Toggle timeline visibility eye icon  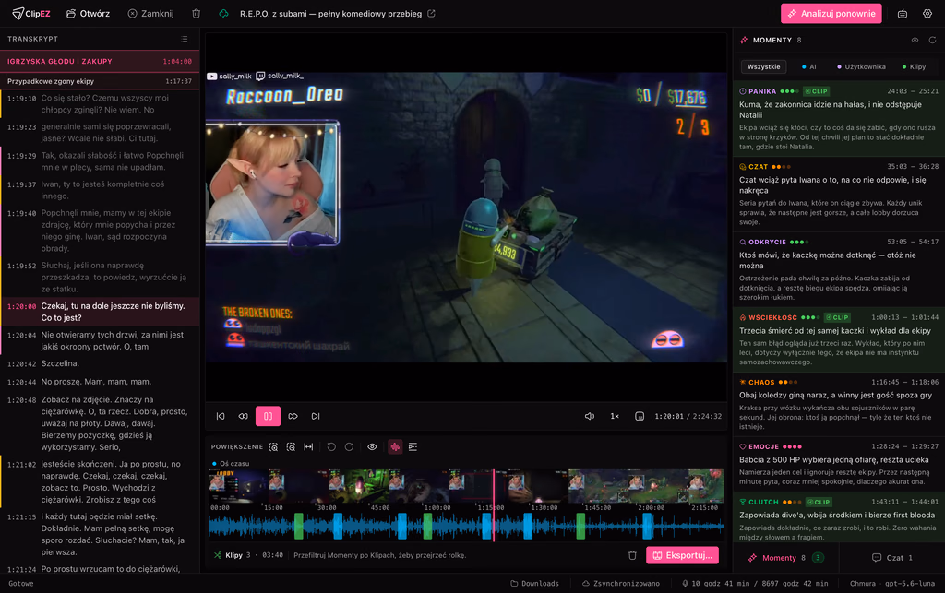(372, 446)
